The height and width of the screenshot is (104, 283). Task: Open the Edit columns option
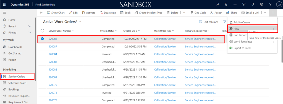coord(208,22)
